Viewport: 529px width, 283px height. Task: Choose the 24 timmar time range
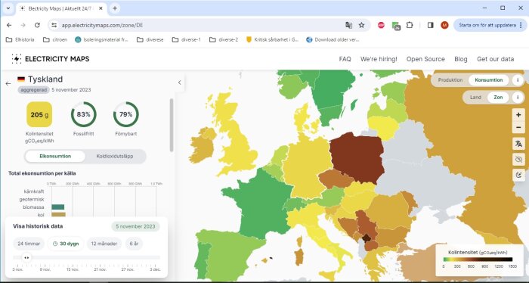[x=29, y=244]
